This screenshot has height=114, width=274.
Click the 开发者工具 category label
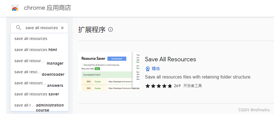pyautogui.click(x=193, y=86)
